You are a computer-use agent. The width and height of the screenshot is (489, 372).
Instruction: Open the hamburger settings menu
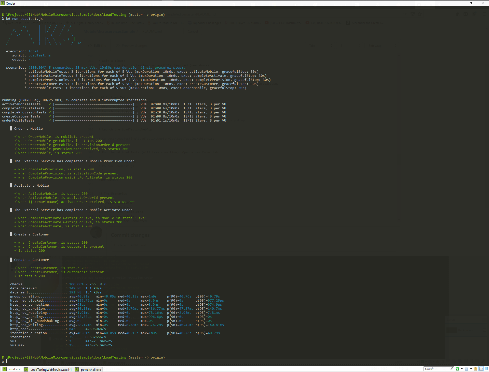[x=486, y=369]
